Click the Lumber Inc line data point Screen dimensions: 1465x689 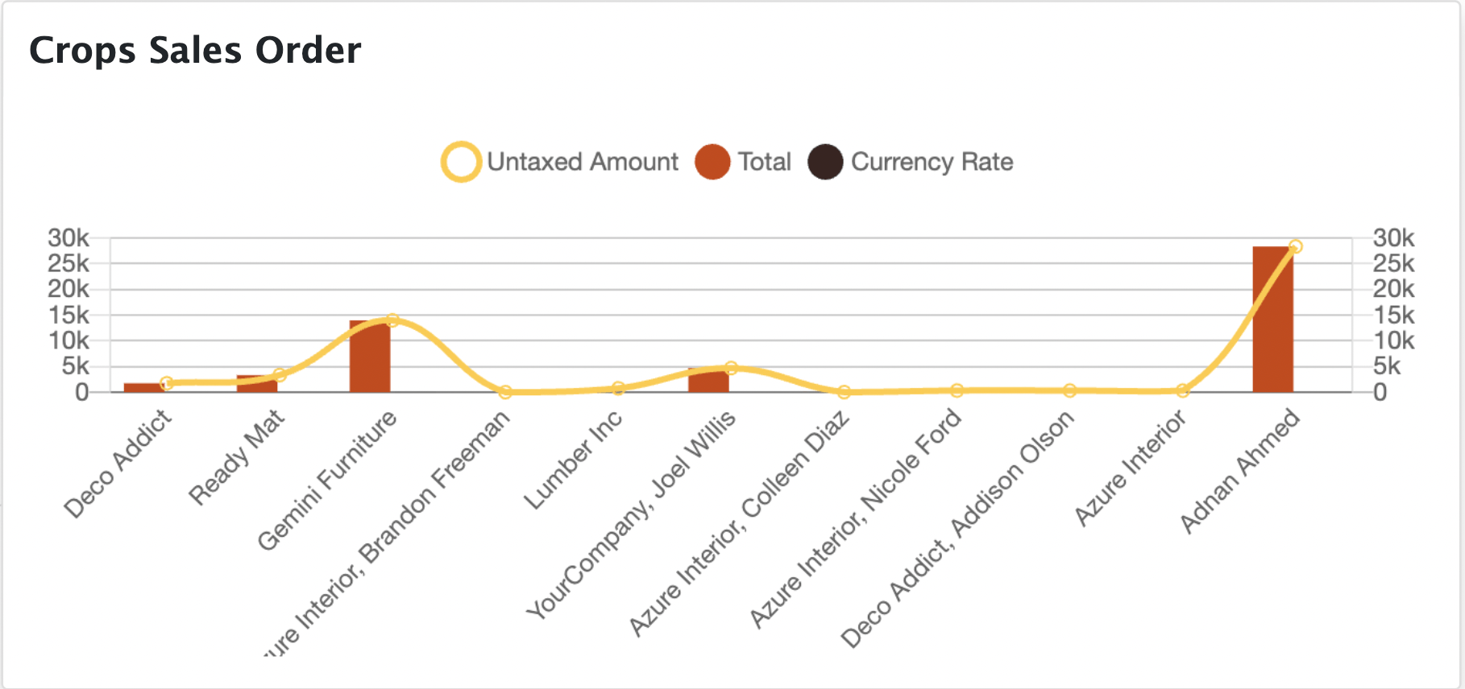tap(618, 388)
